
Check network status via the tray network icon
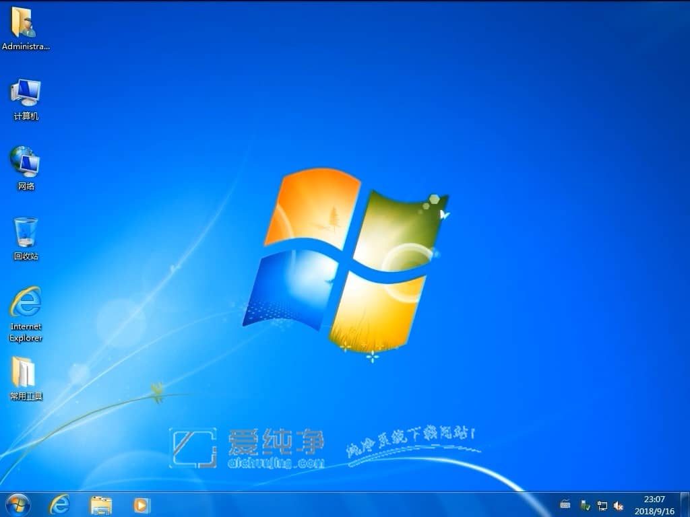point(602,505)
